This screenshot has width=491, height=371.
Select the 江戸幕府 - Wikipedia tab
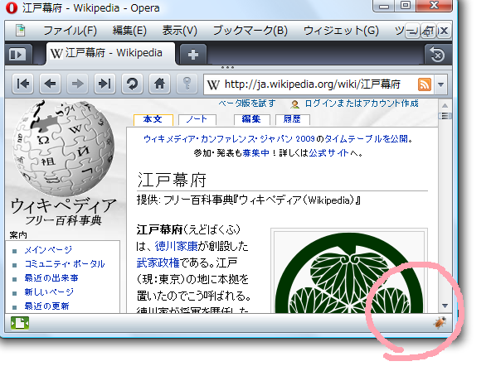point(110,53)
